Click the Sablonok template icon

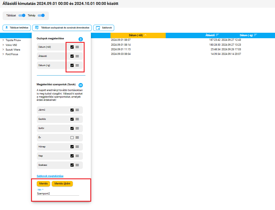click(x=98, y=28)
